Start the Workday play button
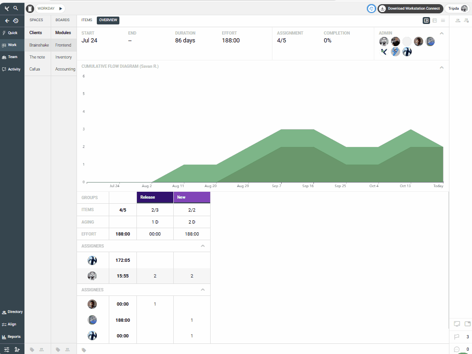The width and height of the screenshot is (472, 354). point(60,8)
